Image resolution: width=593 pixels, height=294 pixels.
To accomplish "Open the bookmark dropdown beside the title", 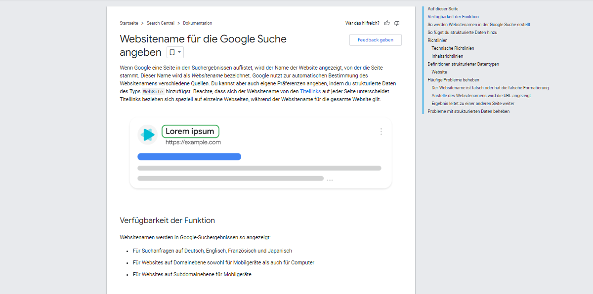I will point(175,52).
